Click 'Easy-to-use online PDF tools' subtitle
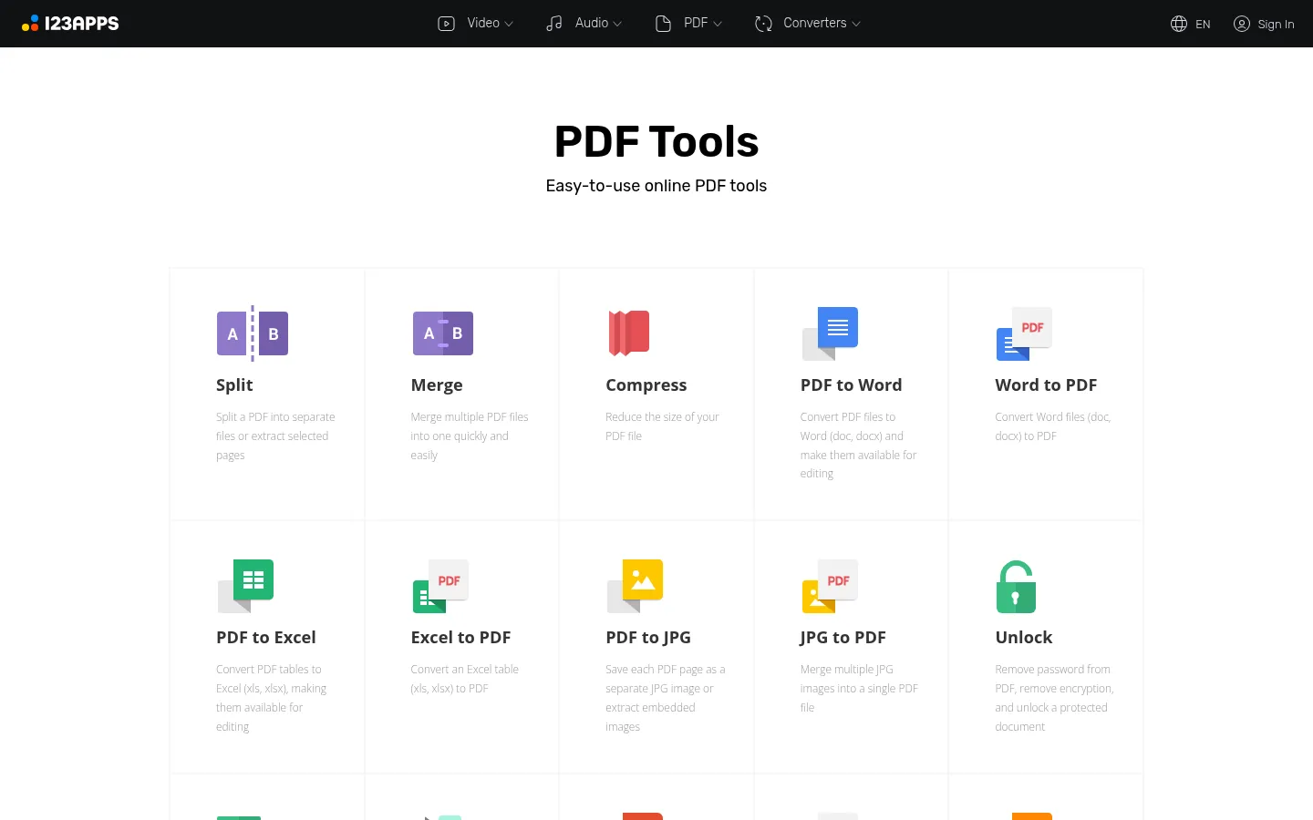Image resolution: width=1313 pixels, height=820 pixels. pos(656,186)
